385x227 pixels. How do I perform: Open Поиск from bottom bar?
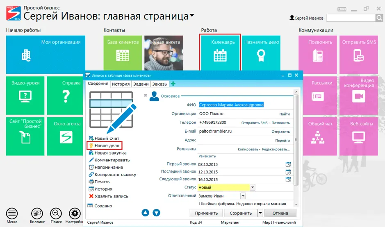click(x=56, y=216)
